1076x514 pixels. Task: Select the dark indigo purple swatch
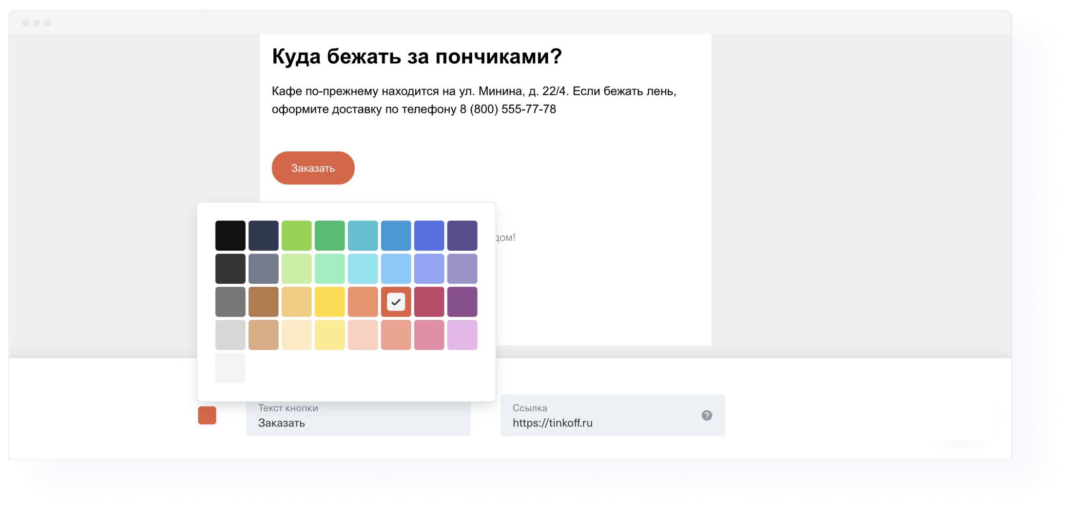point(462,236)
